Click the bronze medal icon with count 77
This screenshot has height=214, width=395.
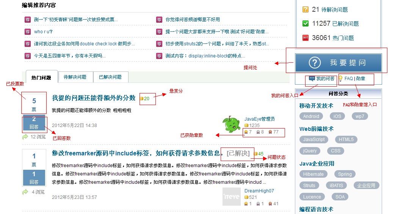(x=270, y=132)
